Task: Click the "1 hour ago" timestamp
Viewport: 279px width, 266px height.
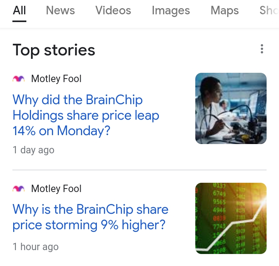Action: (x=36, y=247)
